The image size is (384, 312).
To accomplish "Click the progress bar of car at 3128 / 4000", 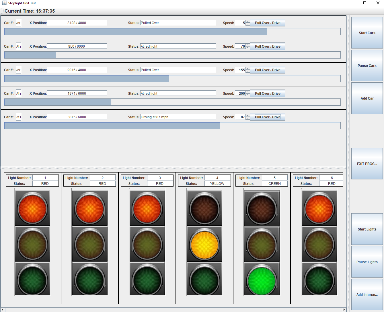I will [x=172, y=32].
